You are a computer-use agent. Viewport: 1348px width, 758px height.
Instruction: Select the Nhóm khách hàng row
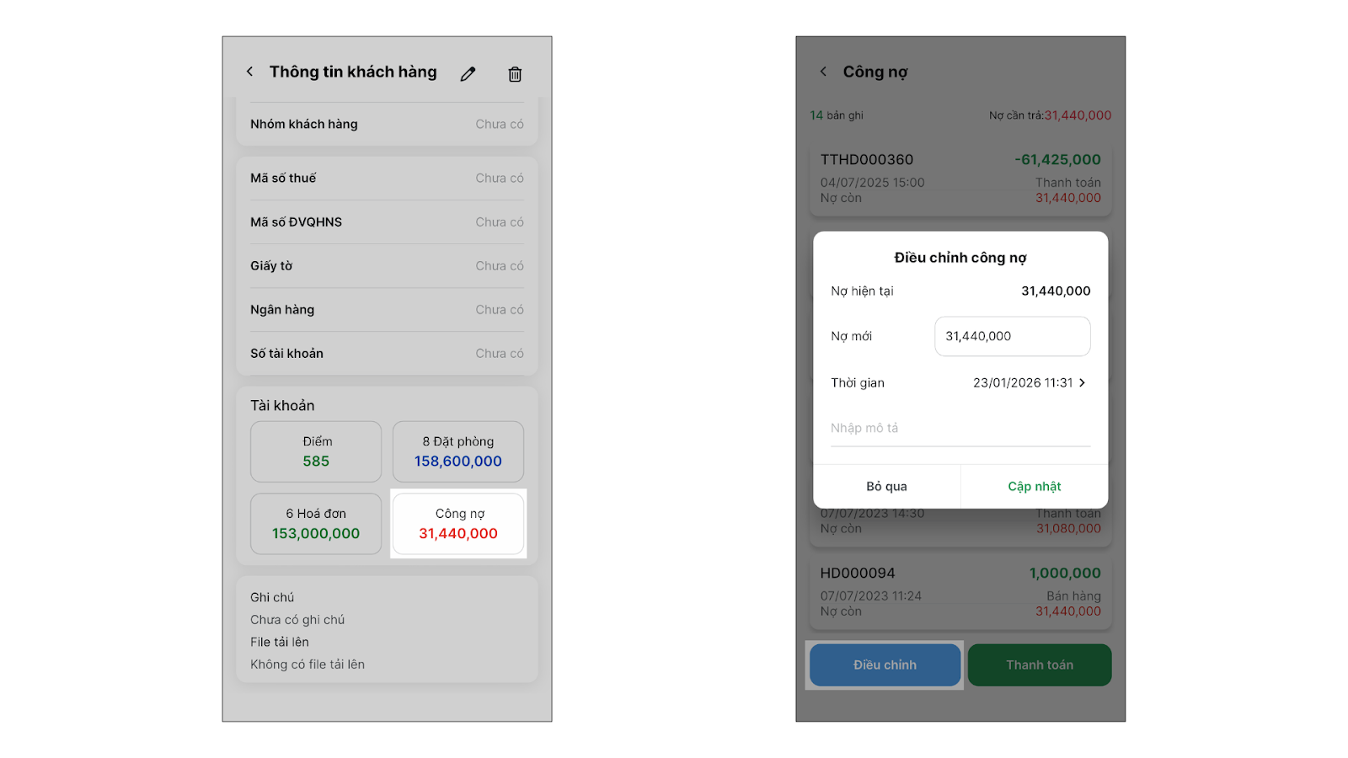(x=387, y=125)
